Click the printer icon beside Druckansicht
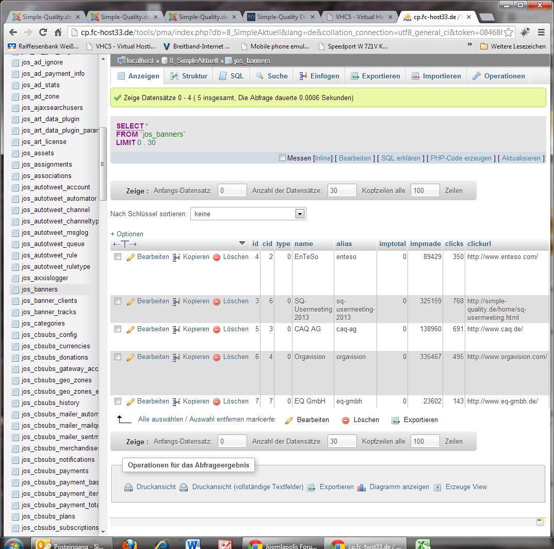Viewport: 554px width, 549px height. pos(128,488)
